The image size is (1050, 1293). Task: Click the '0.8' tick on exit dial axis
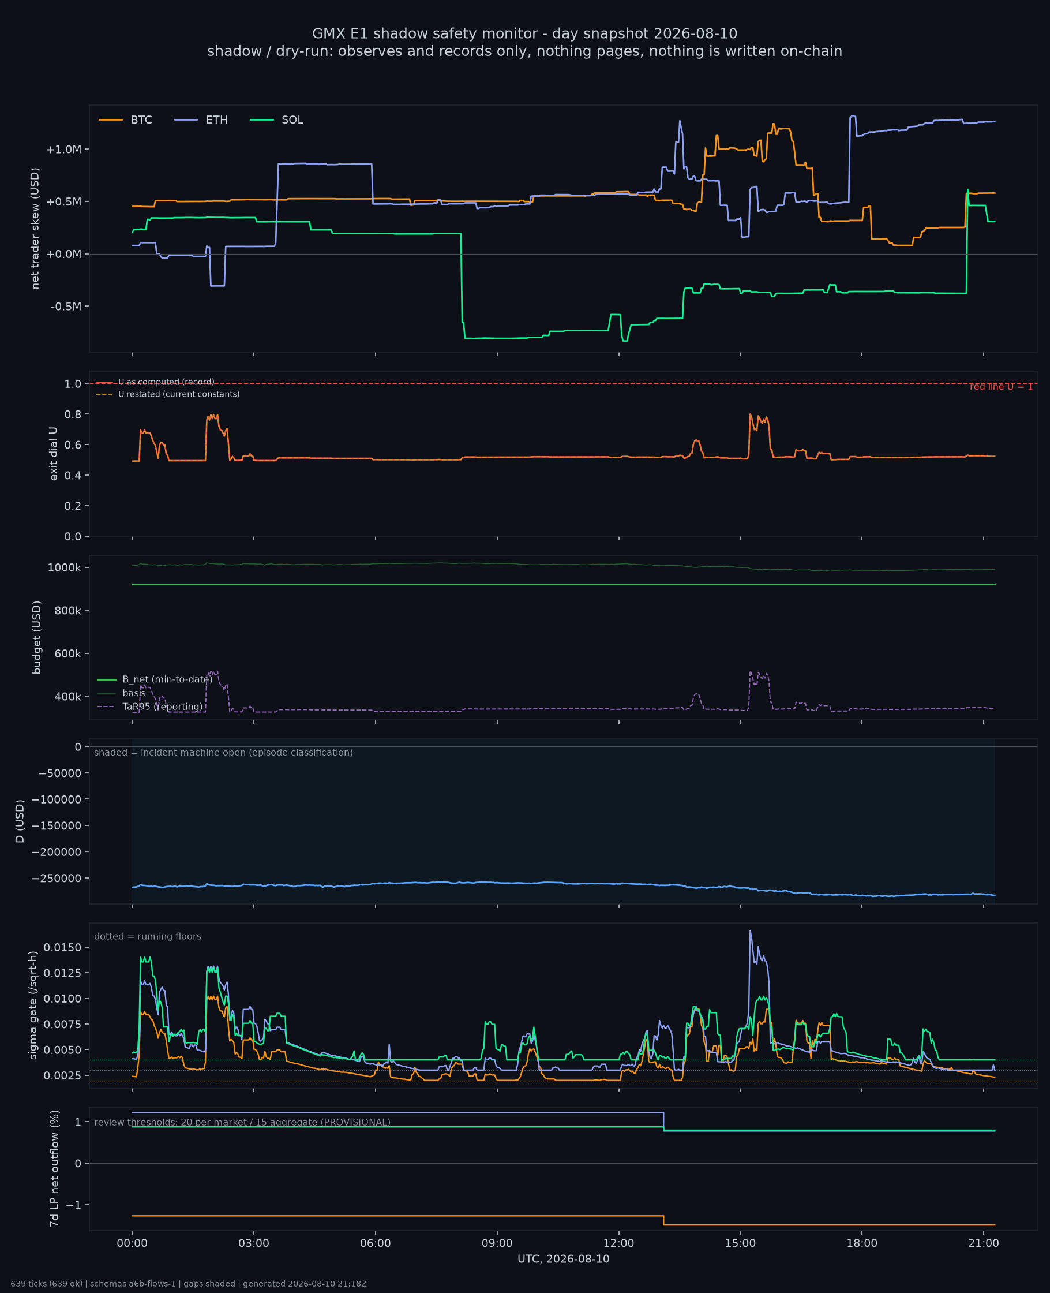pyautogui.click(x=73, y=414)
